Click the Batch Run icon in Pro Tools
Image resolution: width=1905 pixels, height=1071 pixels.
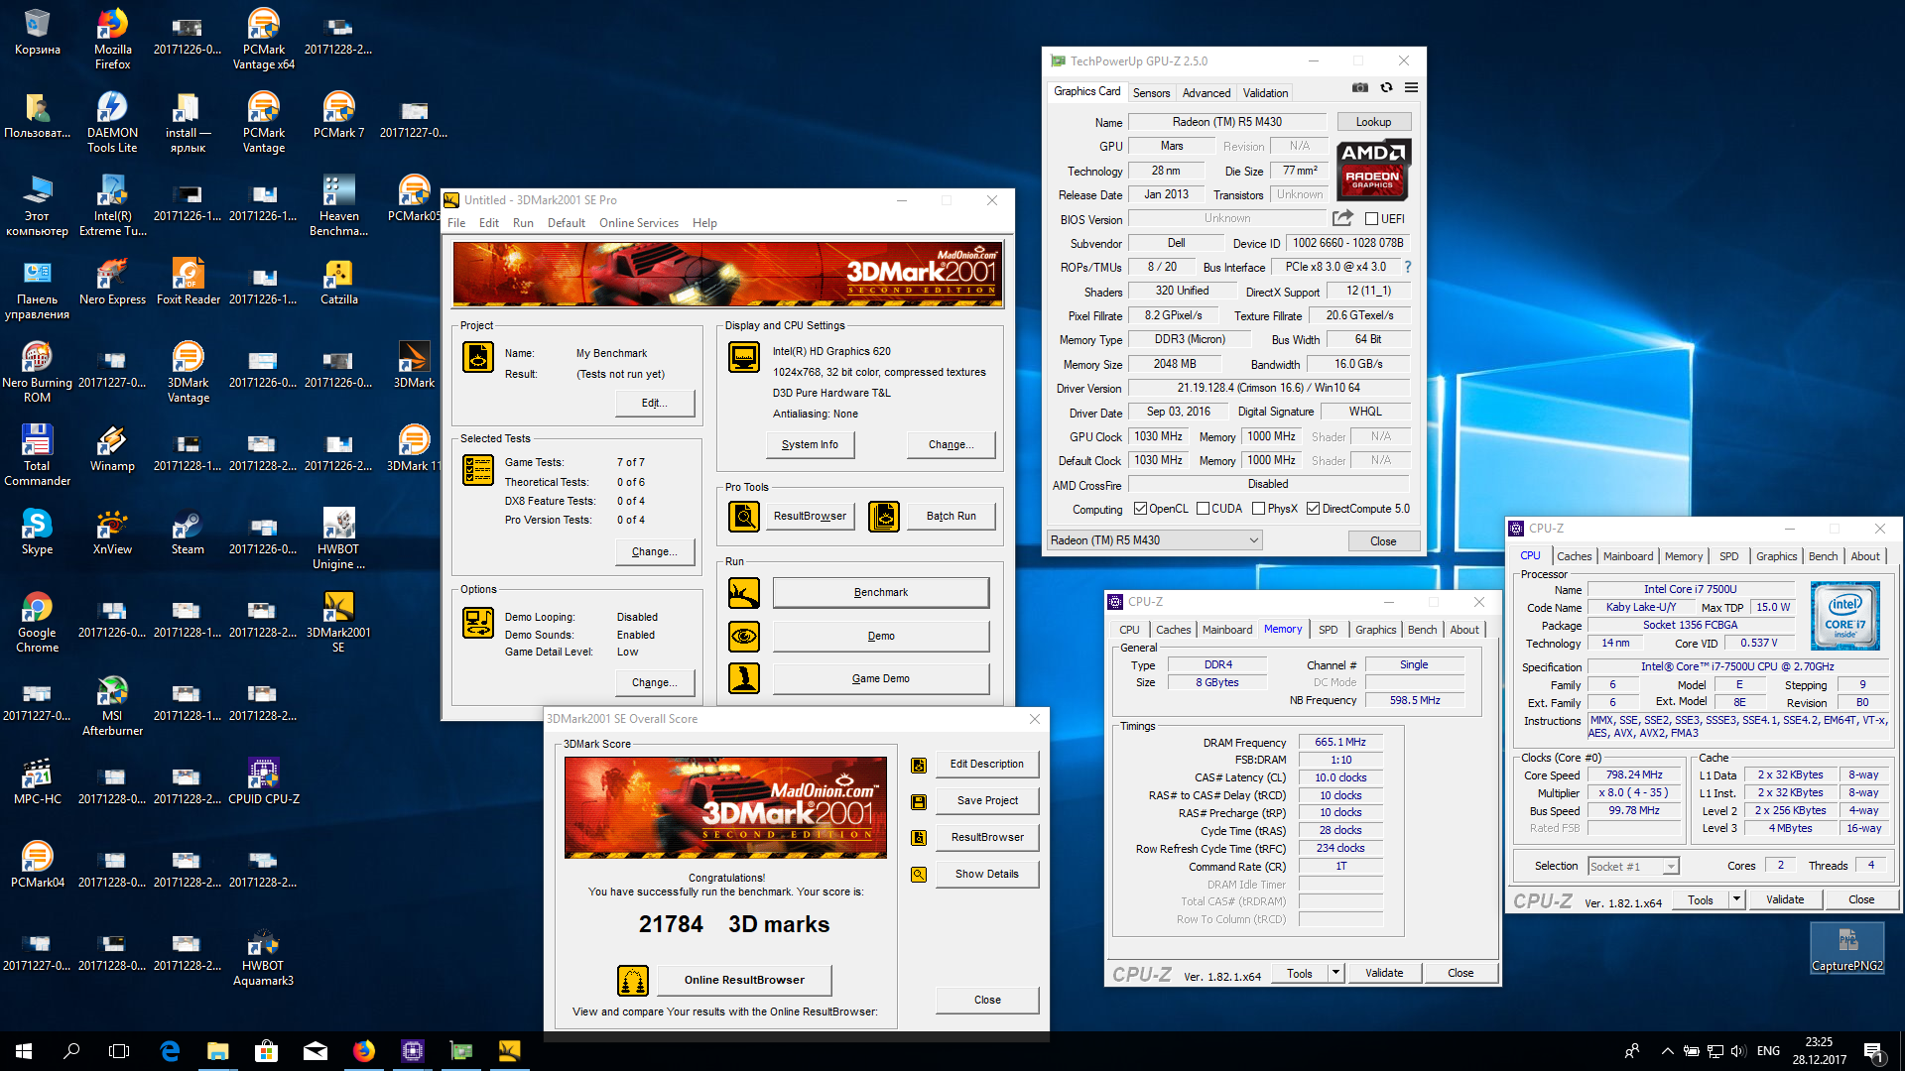(x=884, y=516)
